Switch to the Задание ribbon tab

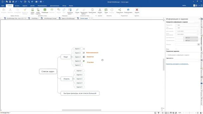tap(25, 6)
